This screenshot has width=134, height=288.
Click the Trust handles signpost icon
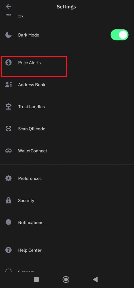(8, 107)
